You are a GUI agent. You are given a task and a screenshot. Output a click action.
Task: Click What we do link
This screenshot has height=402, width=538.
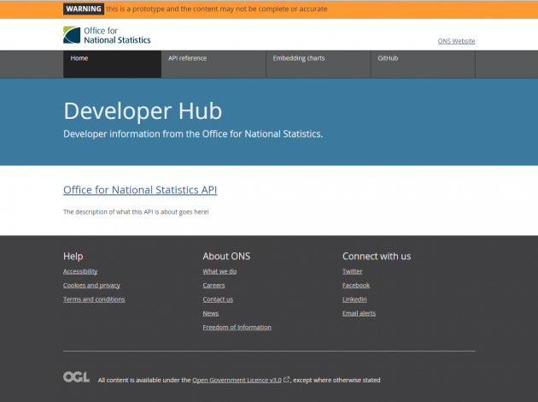219,271
